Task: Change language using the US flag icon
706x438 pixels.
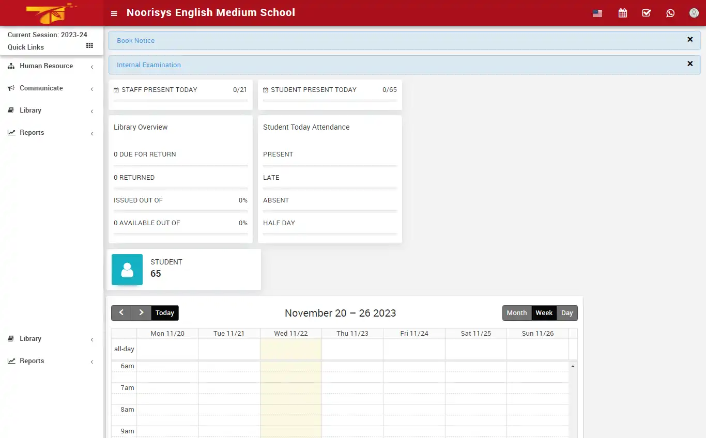Action: (597, 13)
